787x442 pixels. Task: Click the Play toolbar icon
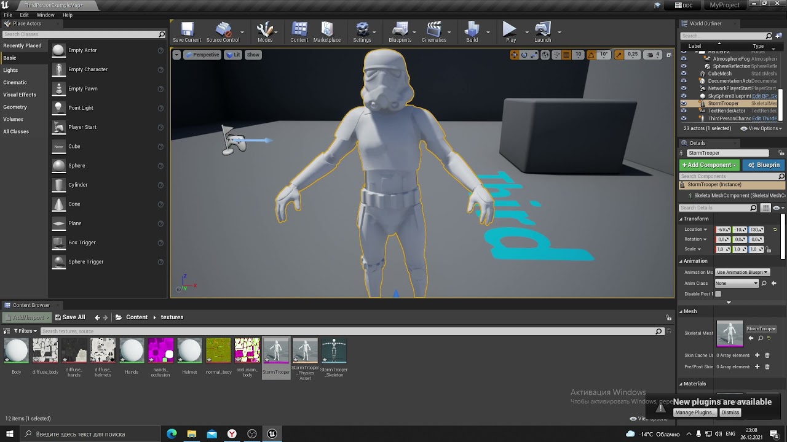point(510,32)
